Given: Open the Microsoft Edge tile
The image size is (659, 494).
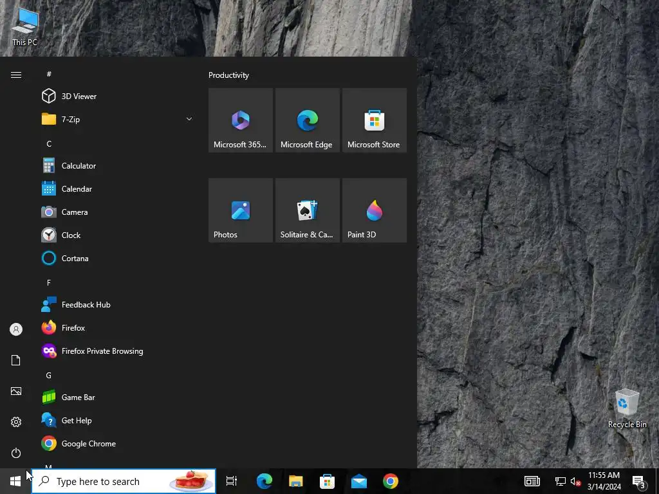Looking at the screenshot, I should pos(307,120).
